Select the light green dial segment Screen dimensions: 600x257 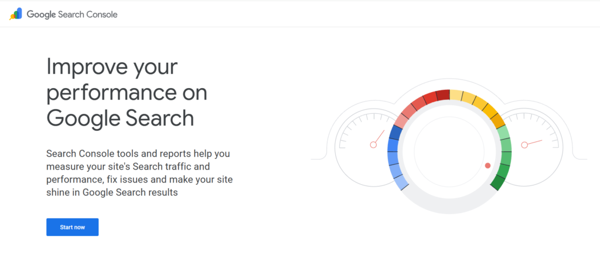tap(503, 133)
